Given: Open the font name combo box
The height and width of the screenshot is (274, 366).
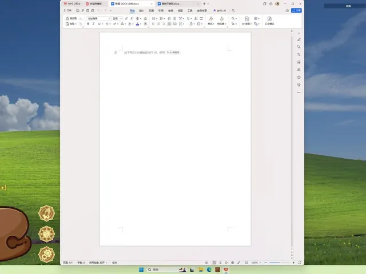Looking at the screenshot, I should tap(98, 18).
